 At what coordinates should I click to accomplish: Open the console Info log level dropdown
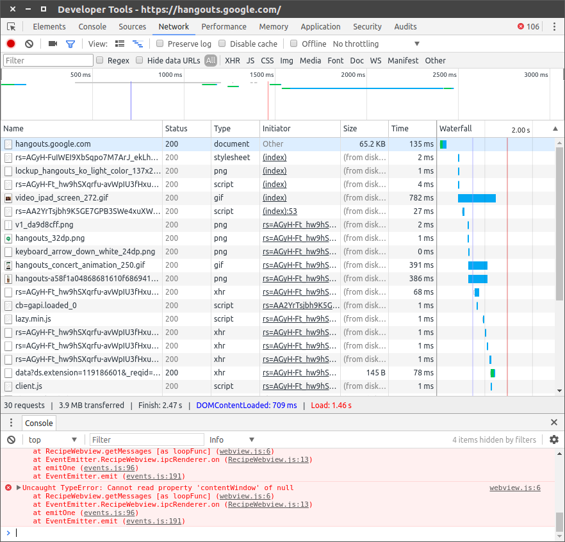point(232,439)
